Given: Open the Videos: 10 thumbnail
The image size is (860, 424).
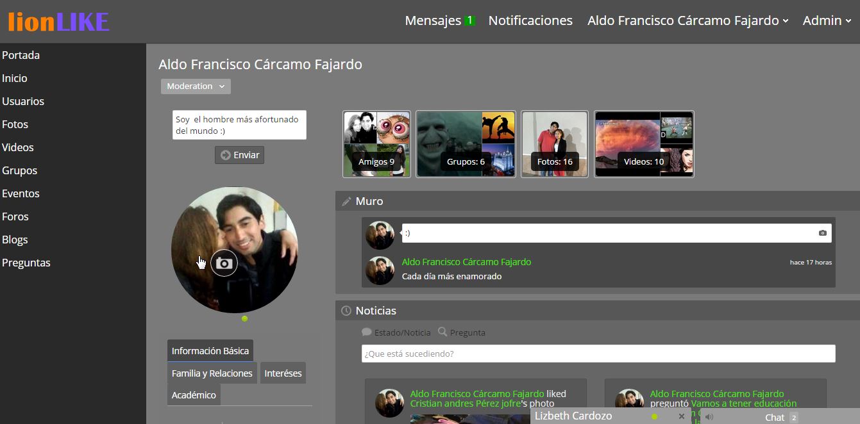Looking at the screenshot, I should 644,144.
